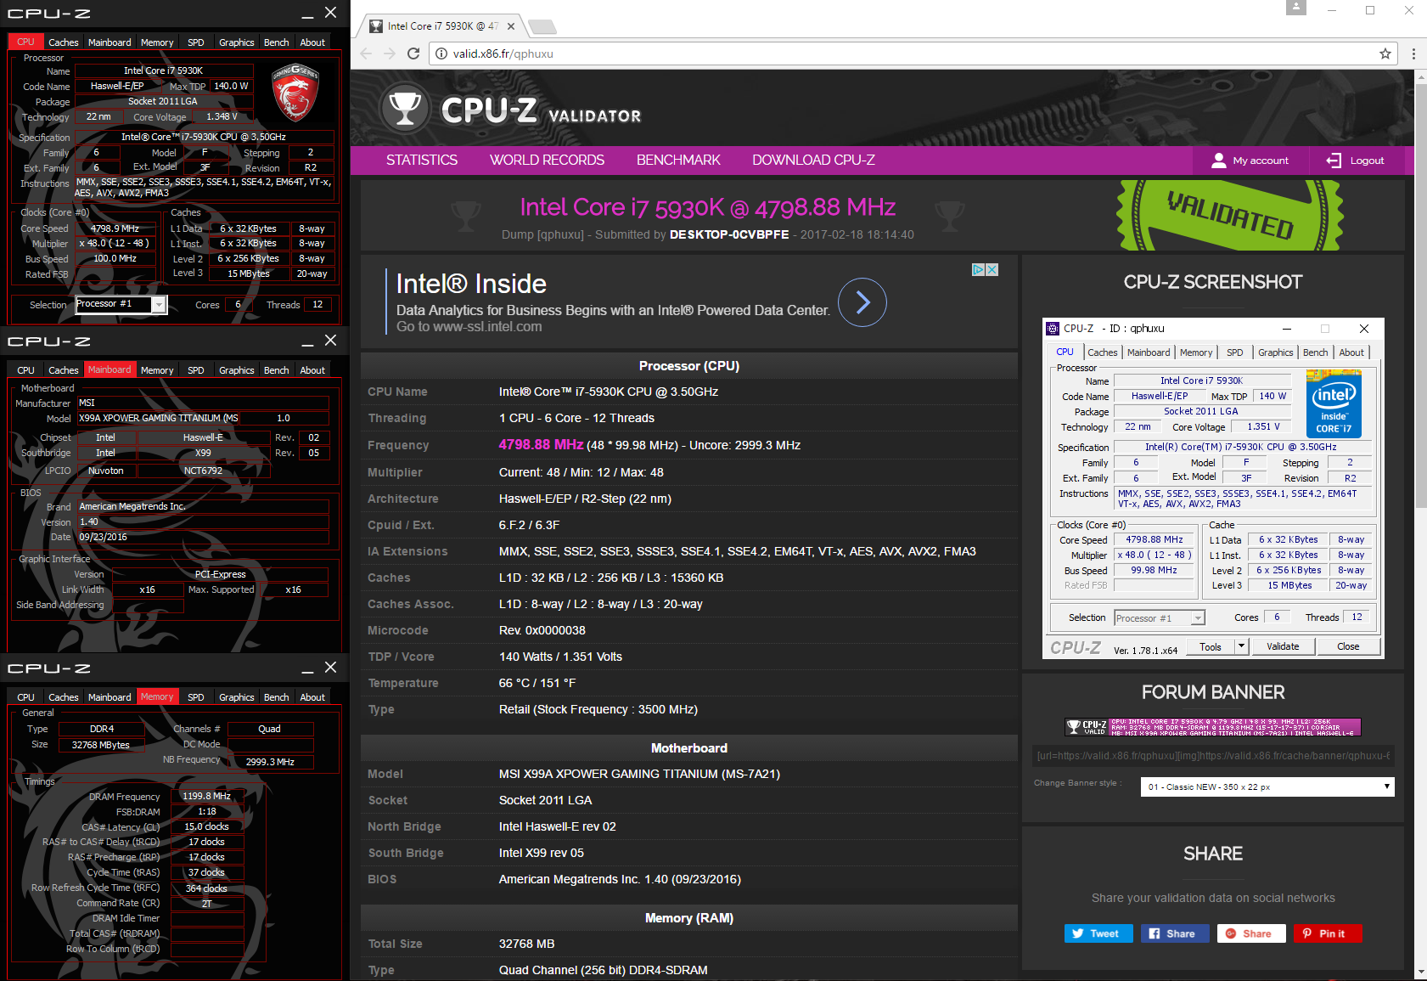Click the Total Size 32768 MB value
This screenshot has width=1427, height=981.
(526, 944)
